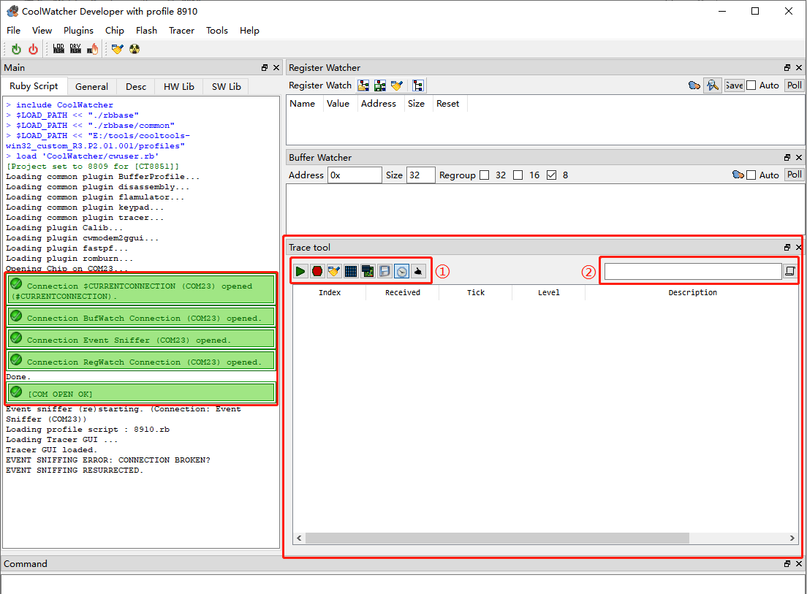Float the Command panel
The width and height of the screenshot is (807, 594).
[787, 563]
